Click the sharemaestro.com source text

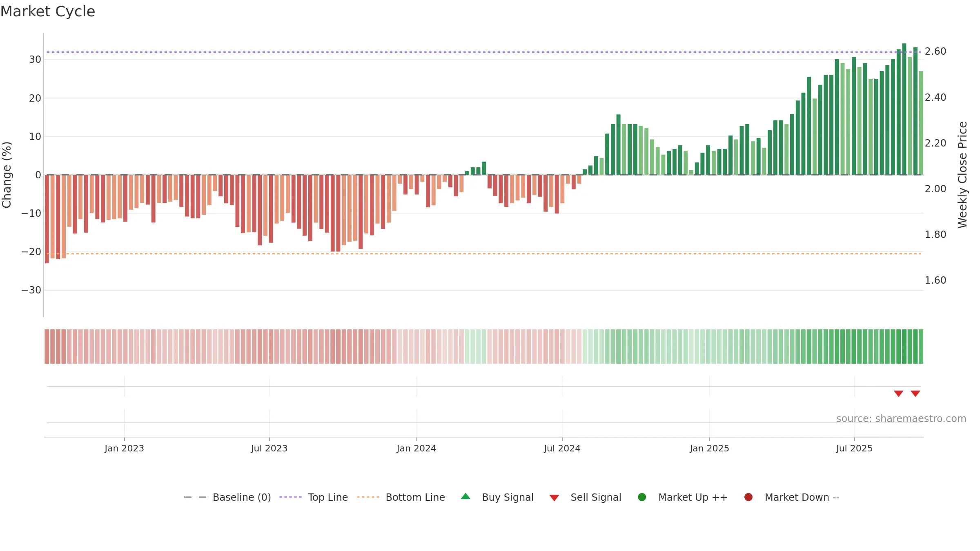pos(901,419)
